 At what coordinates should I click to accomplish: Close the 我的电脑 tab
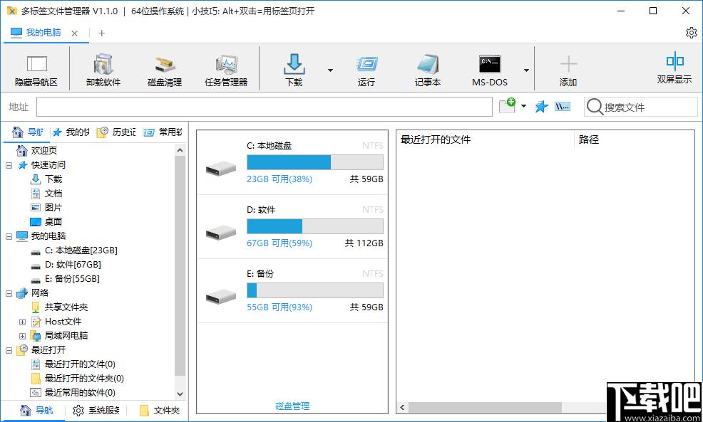coord(75,33)
